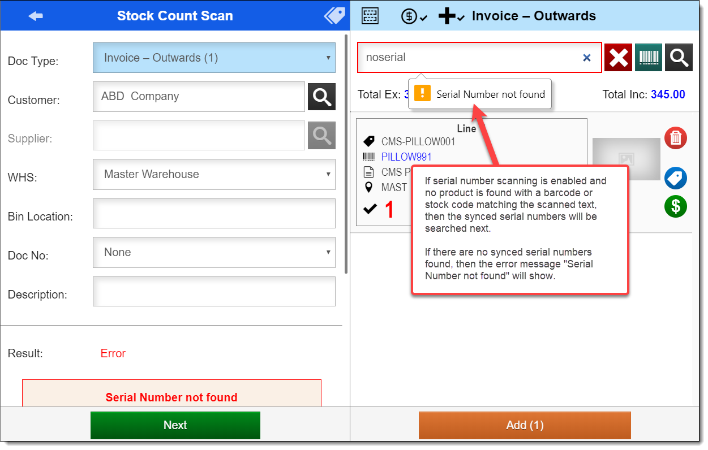The width and height of the screenshot is (708, 450).
Task: Click the green Next button
Action: click(x=175, y=425)
